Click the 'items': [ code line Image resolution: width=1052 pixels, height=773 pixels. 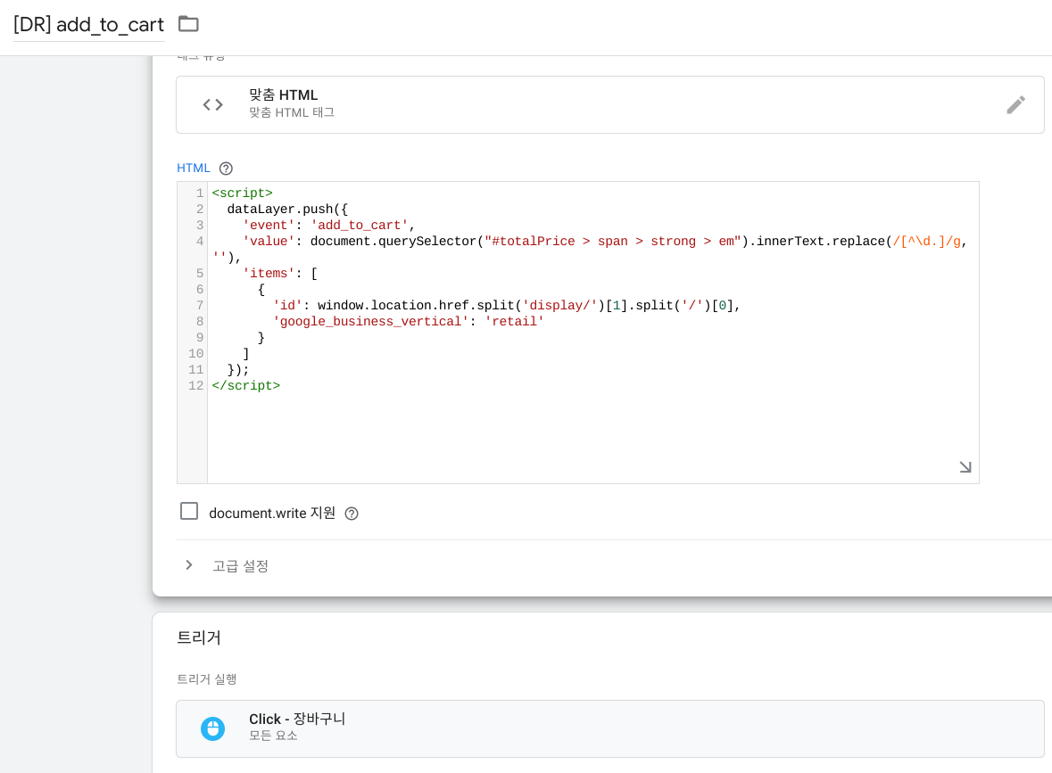[280, 274]
